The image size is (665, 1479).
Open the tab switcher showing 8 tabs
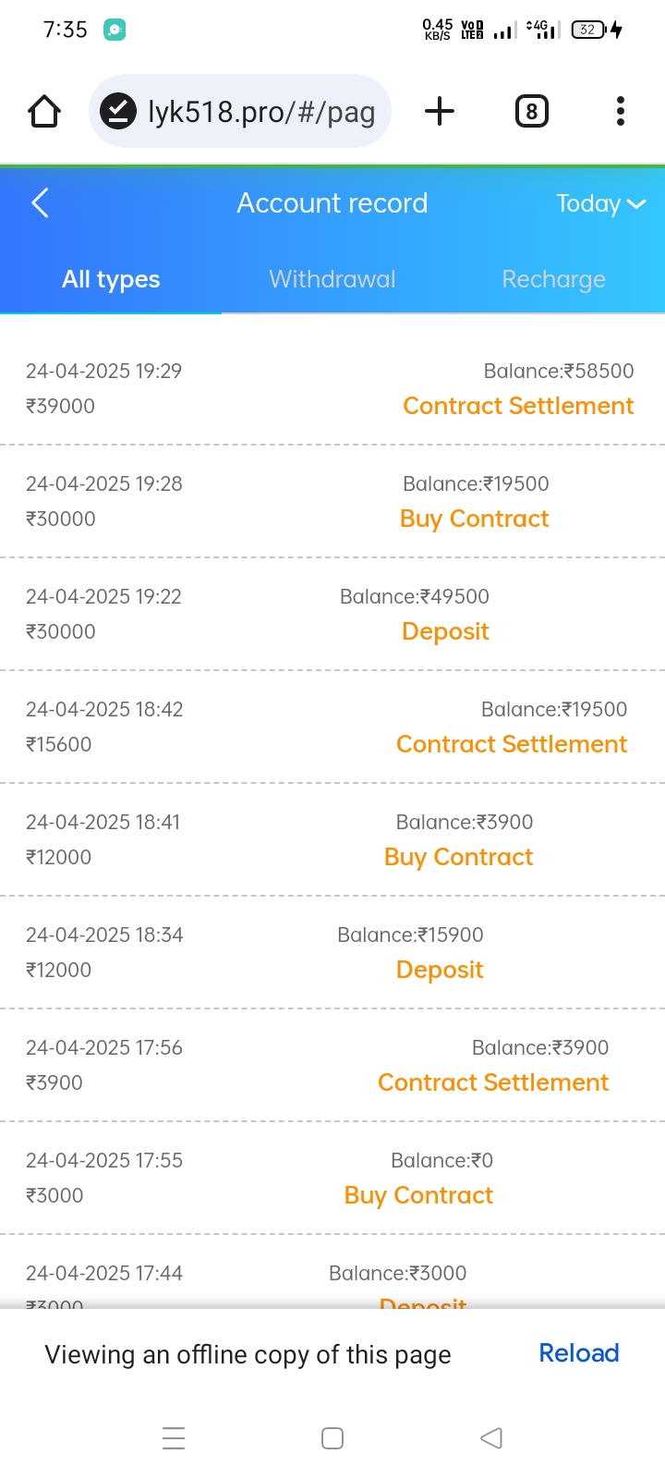[531, 112]
